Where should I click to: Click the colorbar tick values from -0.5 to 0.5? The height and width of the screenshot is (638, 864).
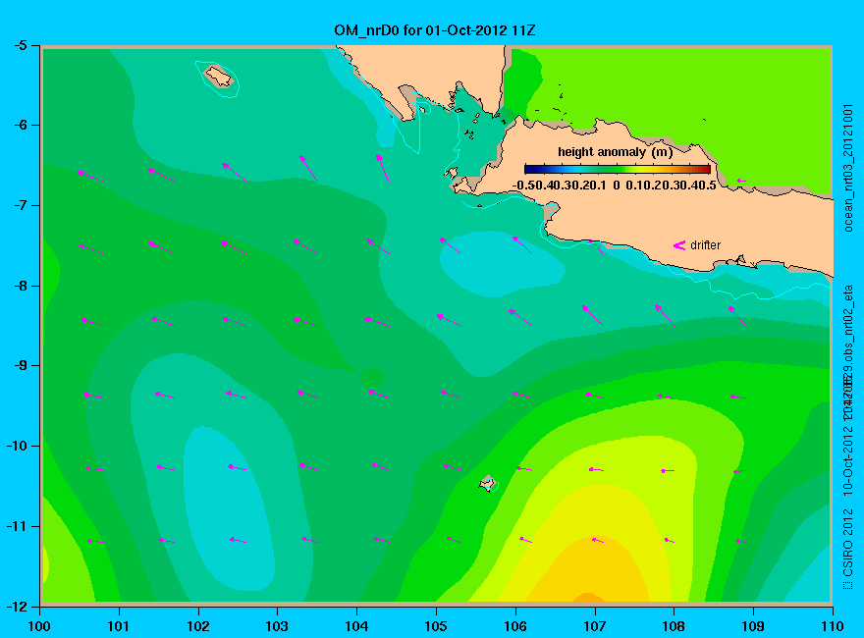click(x=615, y=186)
